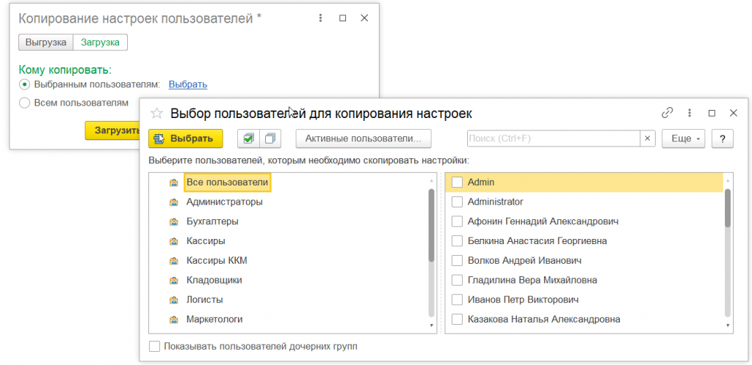
Task: Click the copy link chain icon
Action: (x=668, y=113)
